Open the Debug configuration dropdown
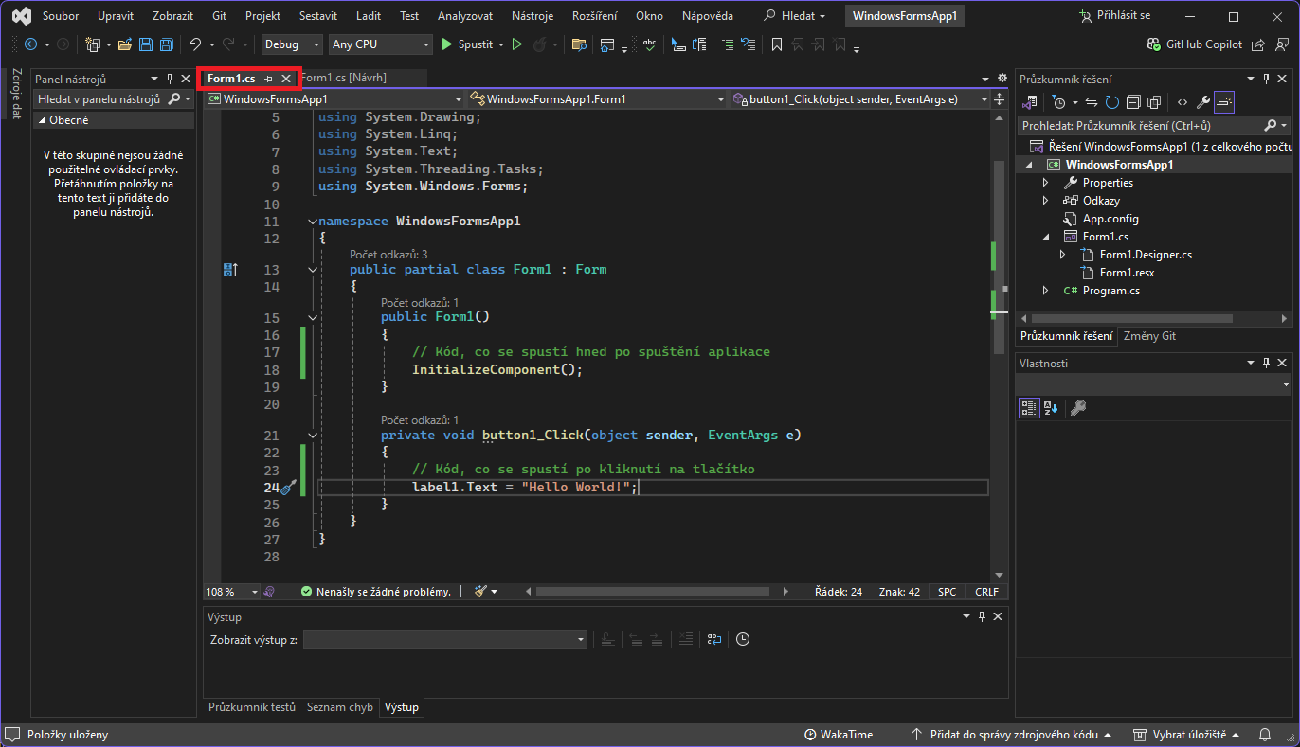1300x747 pixels. (x=292, y=44)
